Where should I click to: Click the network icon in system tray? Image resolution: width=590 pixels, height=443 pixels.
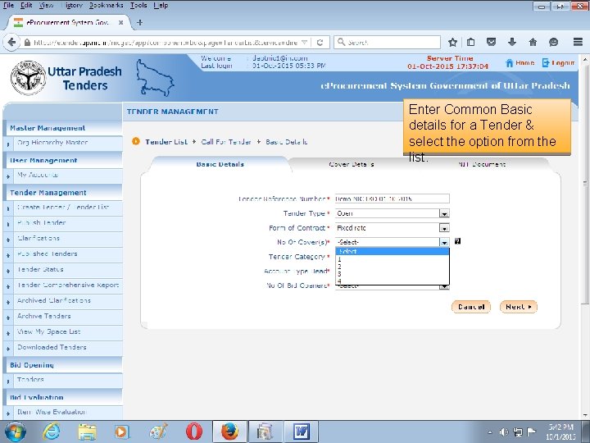click(518, 432)
